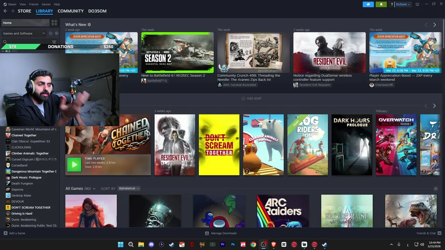
Task: Switch to the COMMUNITY tab
Action: coord(71,11)
